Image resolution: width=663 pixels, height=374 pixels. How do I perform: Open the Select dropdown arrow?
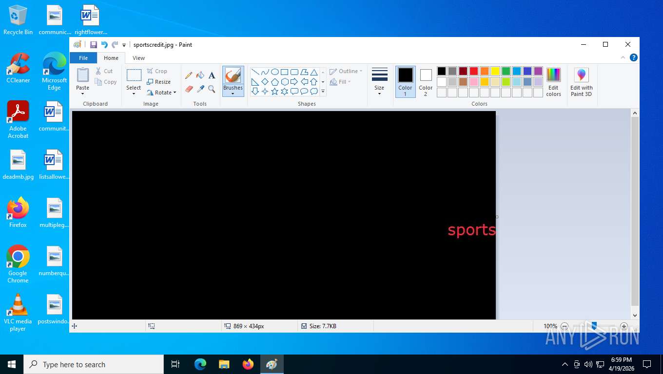tap(134, 94)
